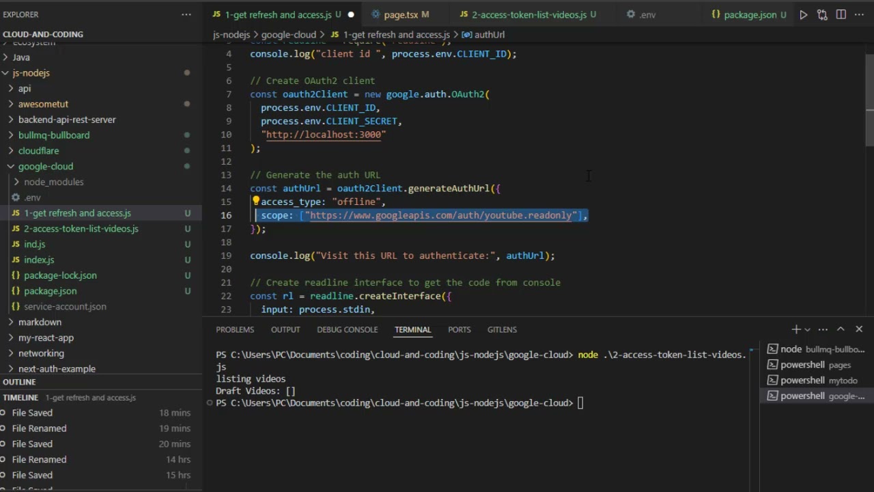Image resolution: width=874 pixels, height=492 pixels.
Task: Open the PROBLEMS panel tab
Action: (x=235, y=329)
